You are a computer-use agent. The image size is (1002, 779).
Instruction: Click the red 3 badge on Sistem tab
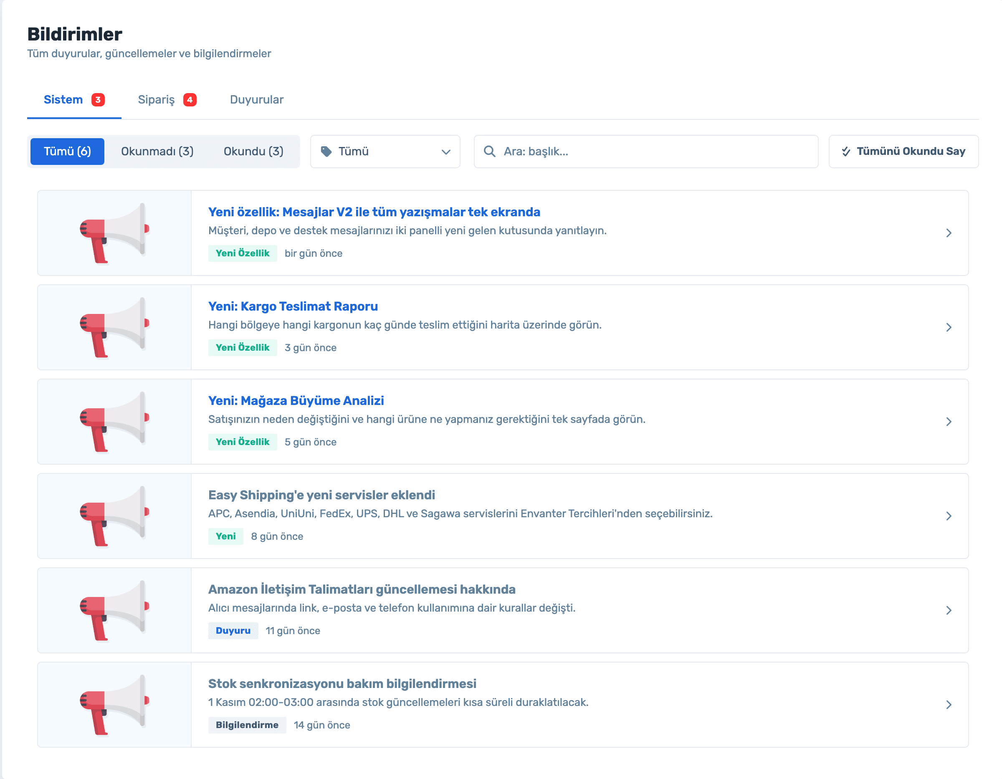click(98, 99)
